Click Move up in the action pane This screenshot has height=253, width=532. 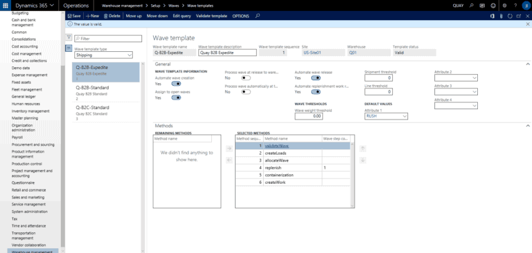pyautogui.click(x=134, y=16)
